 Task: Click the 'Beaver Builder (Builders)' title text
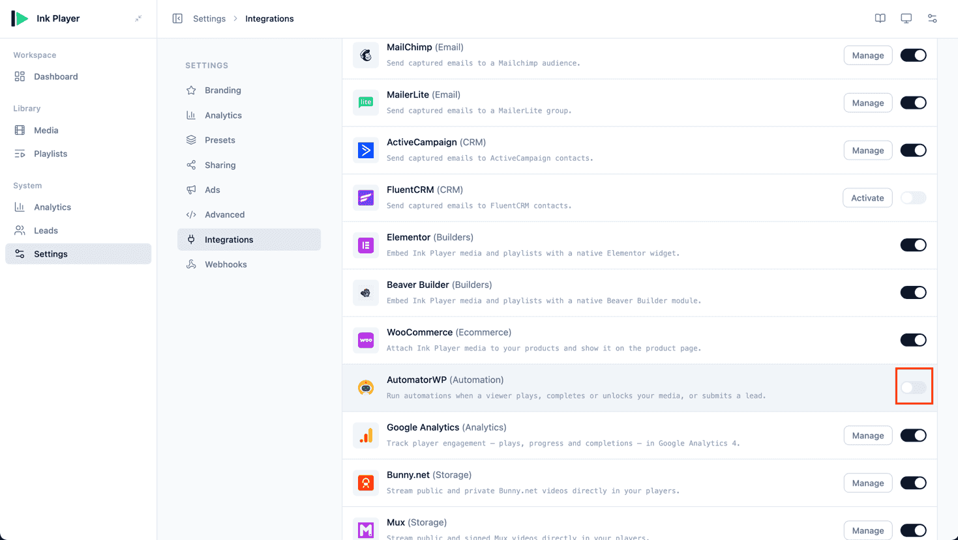click(440, 285)
